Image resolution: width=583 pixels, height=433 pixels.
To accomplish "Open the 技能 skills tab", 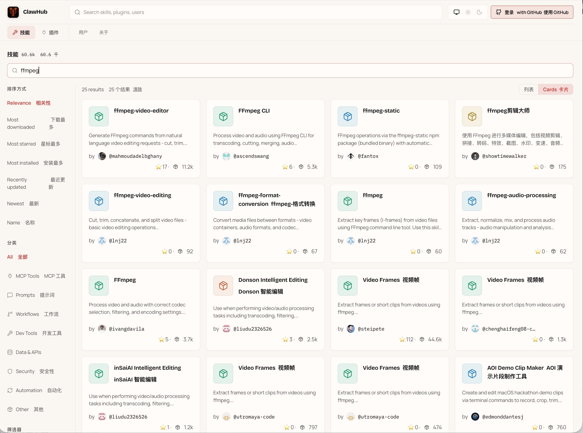I will coord(21,33).
